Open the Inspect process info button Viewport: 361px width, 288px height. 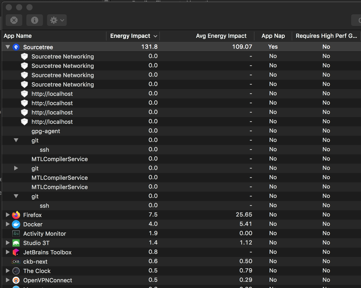pos(35,20)
